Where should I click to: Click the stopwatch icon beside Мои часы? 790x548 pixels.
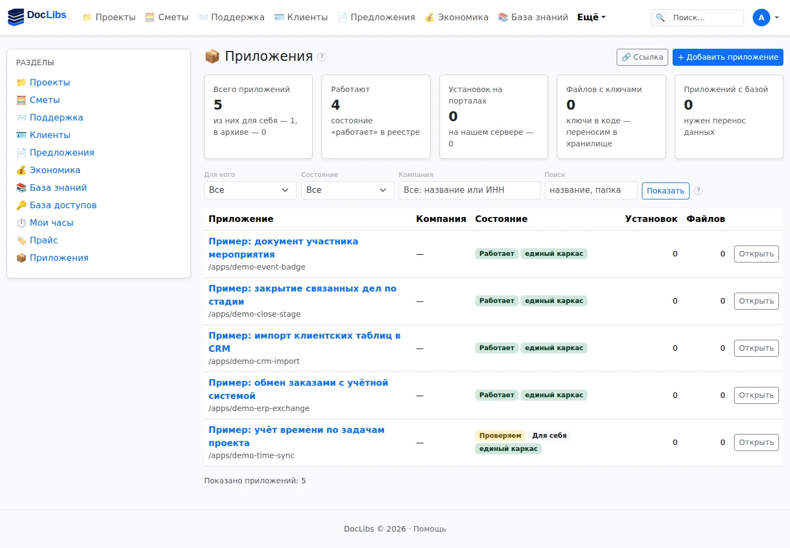click(21, 223)
